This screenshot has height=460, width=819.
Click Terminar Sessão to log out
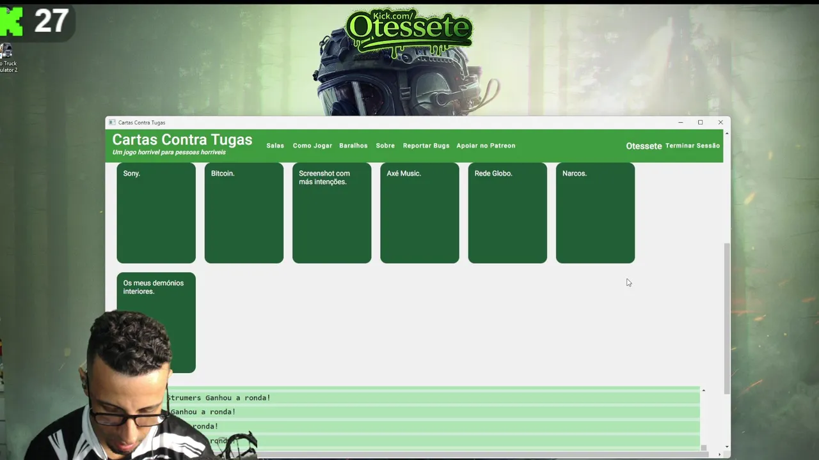[692, 146]
